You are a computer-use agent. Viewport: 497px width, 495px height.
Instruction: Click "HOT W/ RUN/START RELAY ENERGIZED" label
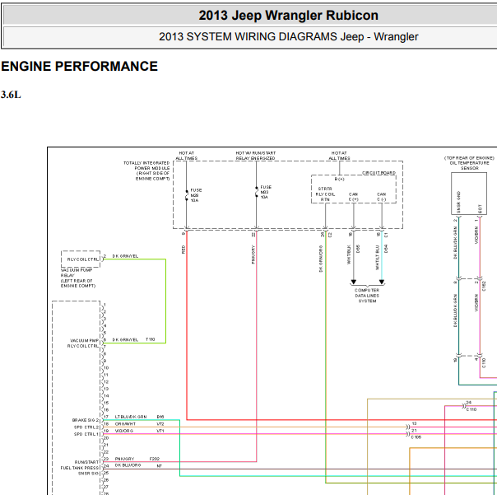pos(255,156)
